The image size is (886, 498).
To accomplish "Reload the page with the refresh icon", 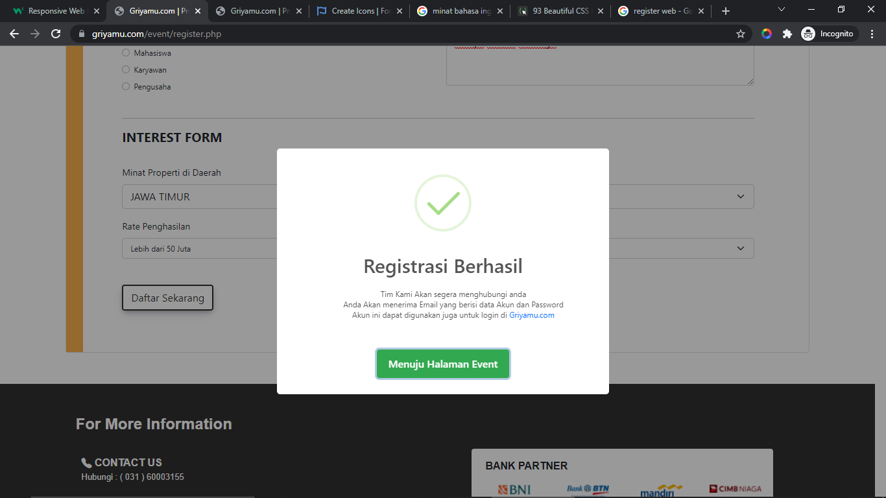I will 56,34.
